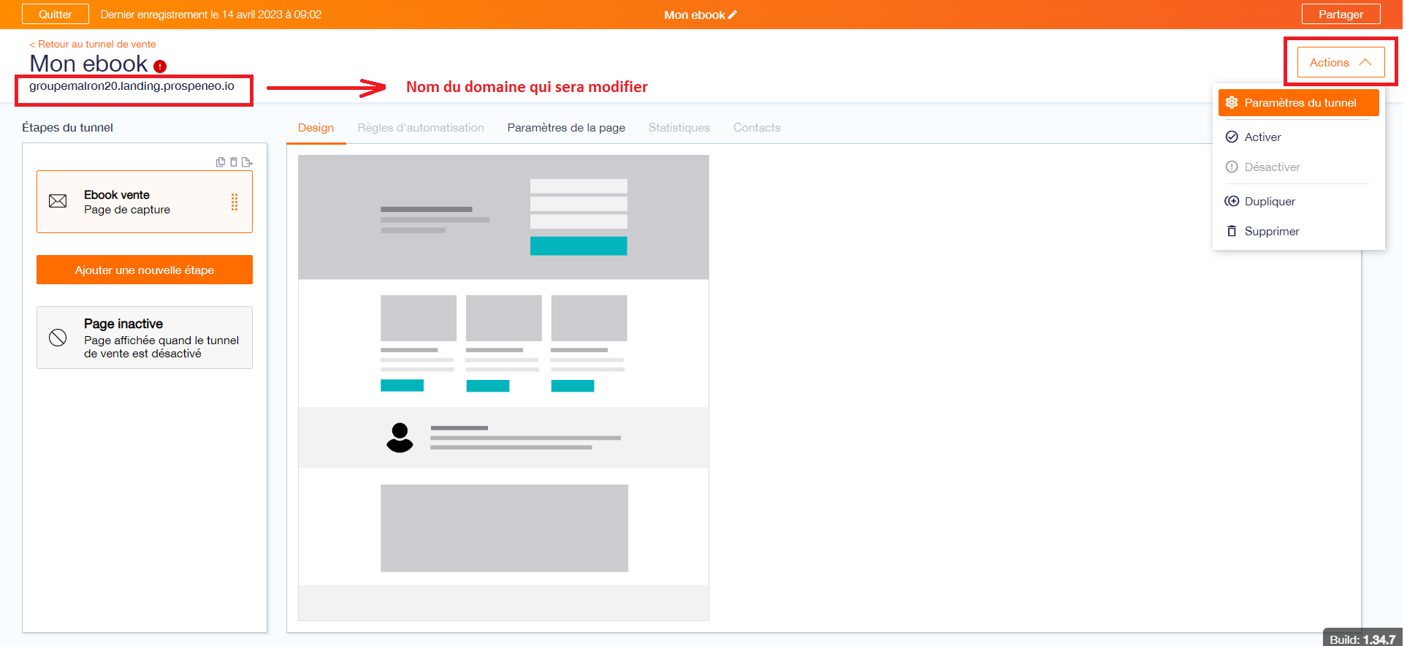Select the Page inactive card
Viewport: 1407px width, 646px height.
click(x=145, y=338)
